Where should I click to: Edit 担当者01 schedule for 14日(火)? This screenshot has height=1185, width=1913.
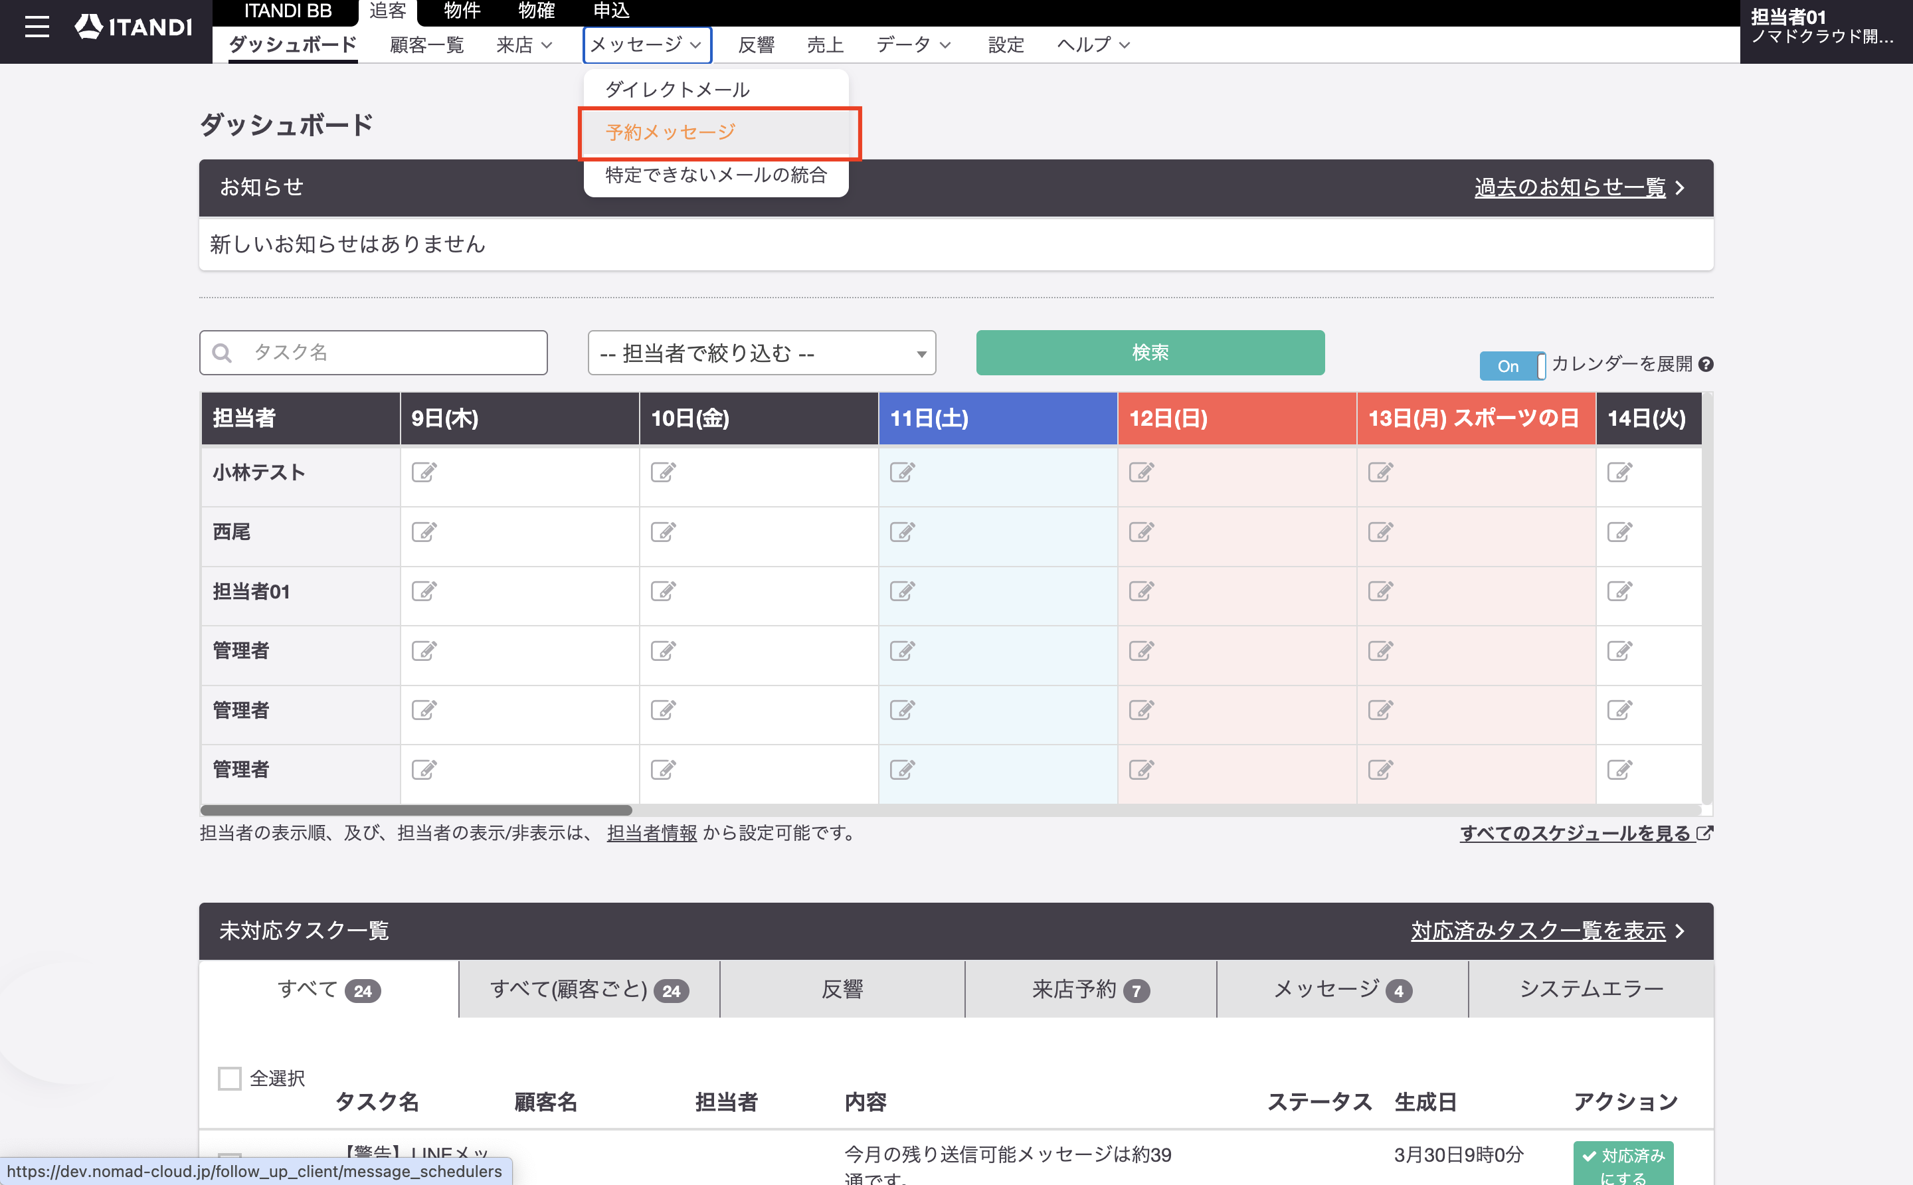(1619, 592)
